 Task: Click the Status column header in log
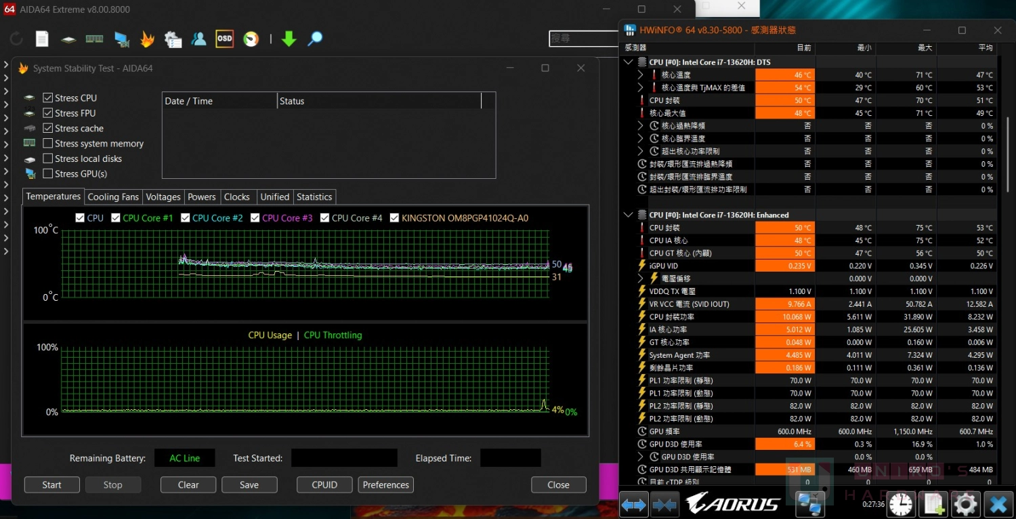(379, 101)
